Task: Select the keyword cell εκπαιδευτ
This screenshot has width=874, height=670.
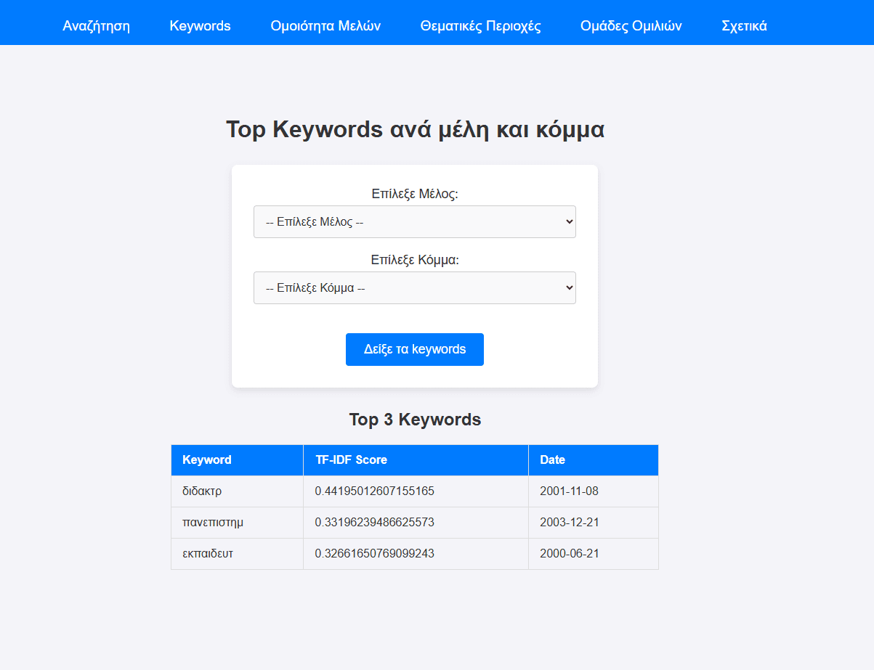Action: coord(237,554)
